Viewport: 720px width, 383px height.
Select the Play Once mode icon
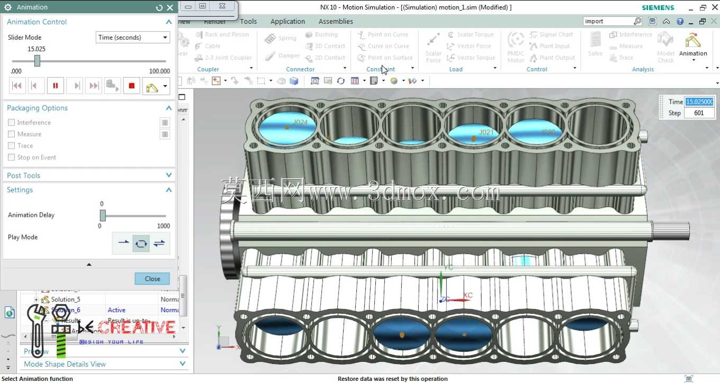(x=123, y=243)
